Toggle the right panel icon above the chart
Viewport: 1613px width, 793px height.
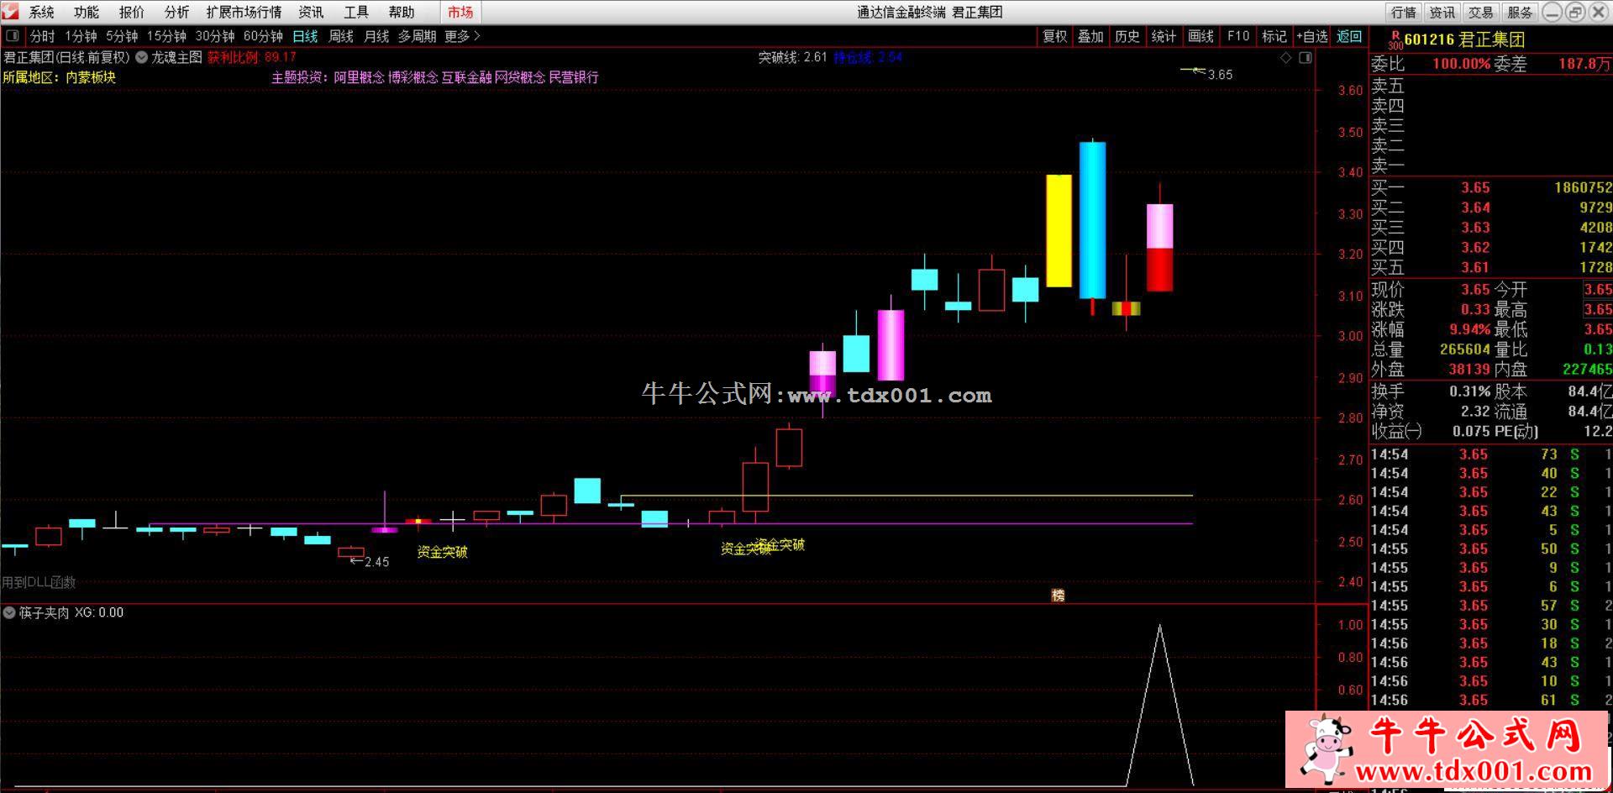coord(1305,57)
